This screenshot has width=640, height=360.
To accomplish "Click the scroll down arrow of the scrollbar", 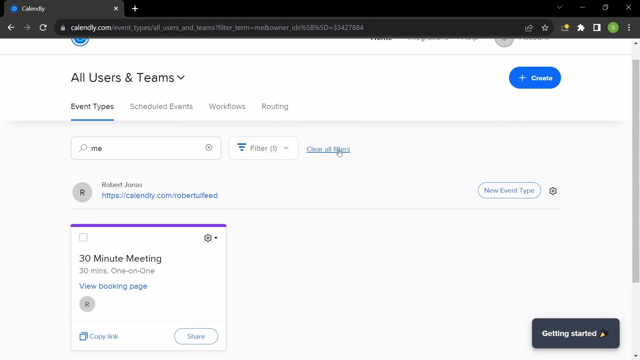I will click(x=636, y=356).
